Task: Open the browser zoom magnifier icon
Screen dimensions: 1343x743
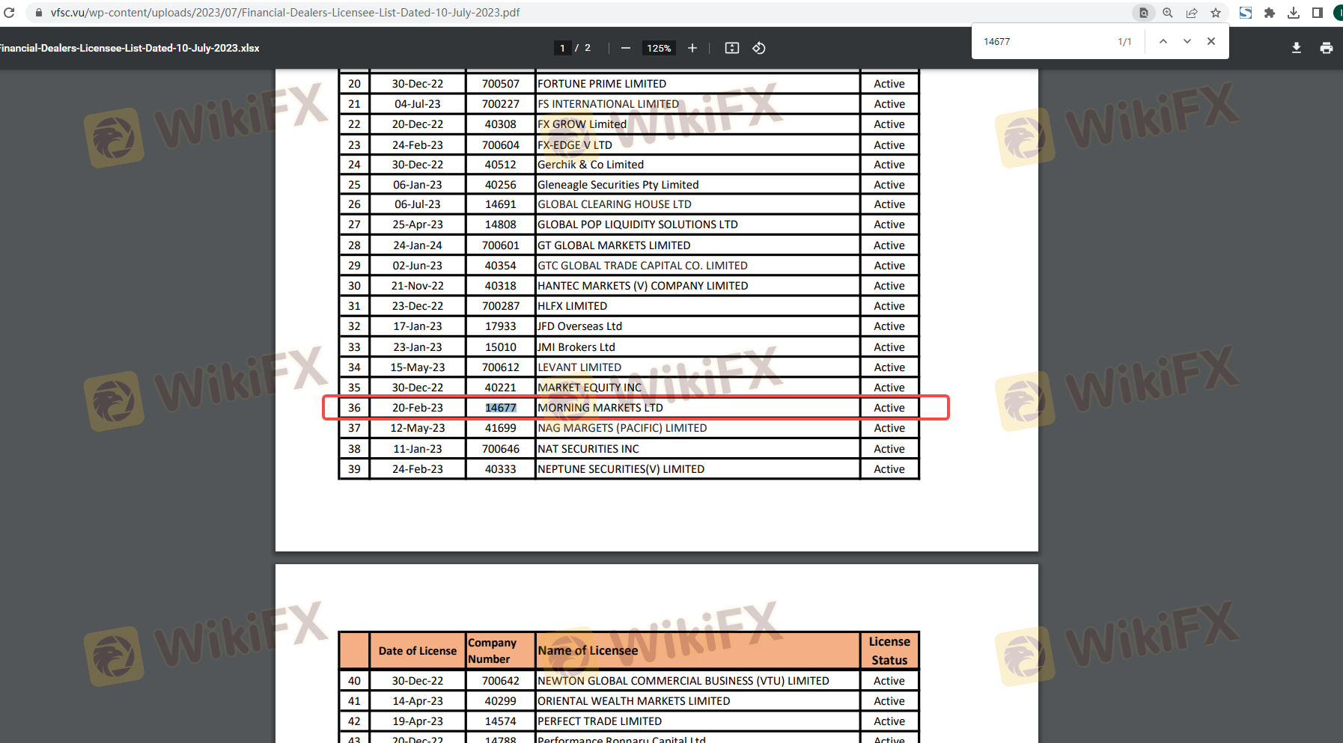Action: [1168, 13]
